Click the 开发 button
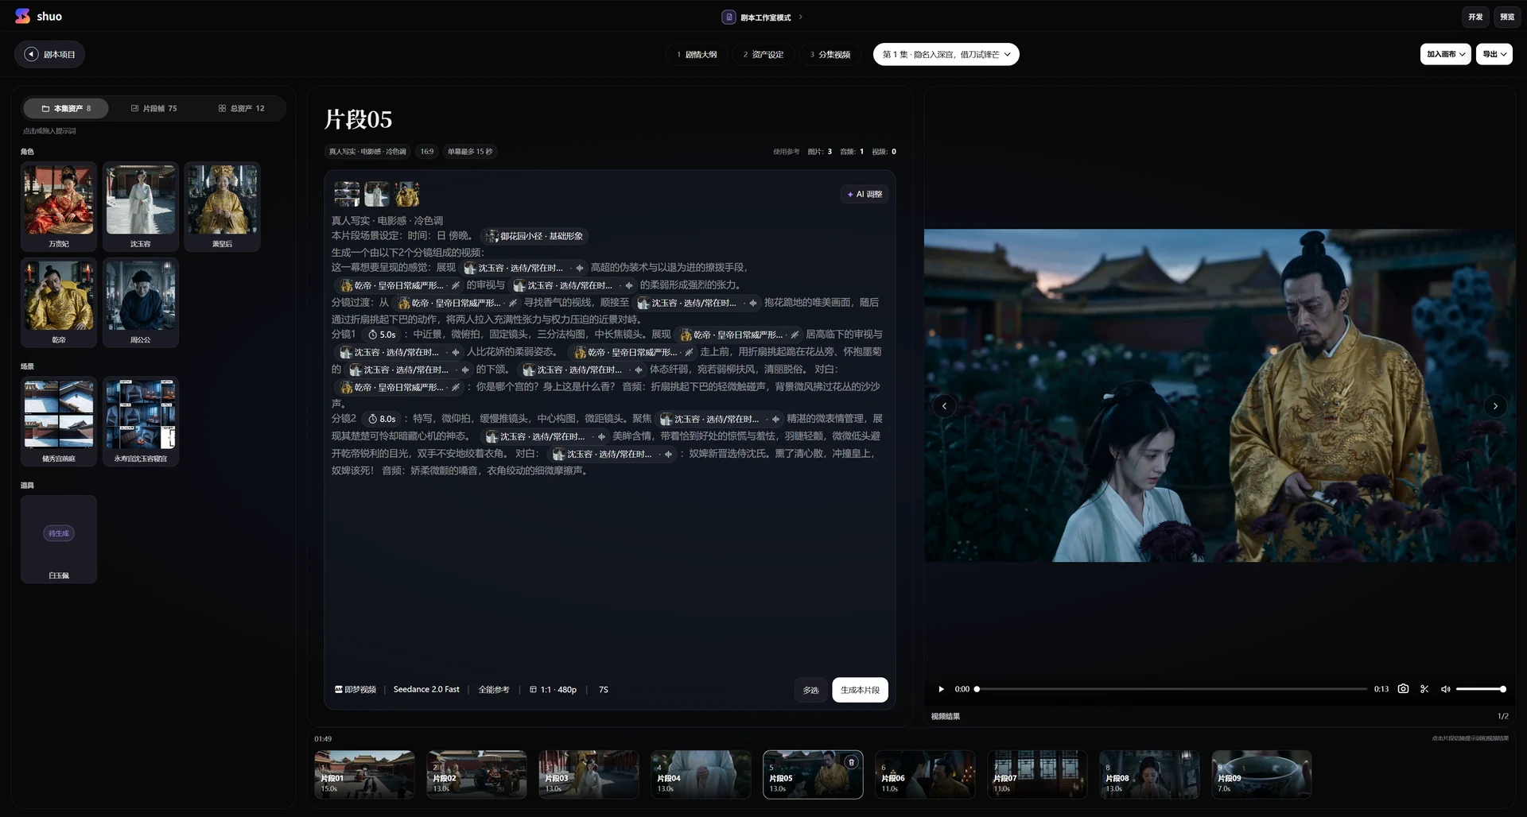The height and width of the screenshot is (817, 1527). click(1475, 17)
